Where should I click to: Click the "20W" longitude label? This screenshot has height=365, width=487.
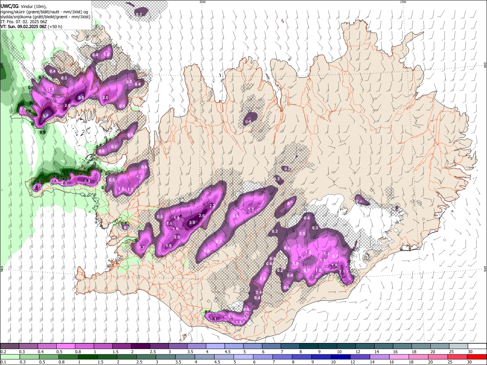point(202,2)
